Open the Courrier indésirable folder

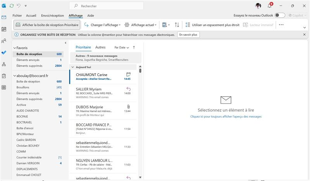pos(38,157)
